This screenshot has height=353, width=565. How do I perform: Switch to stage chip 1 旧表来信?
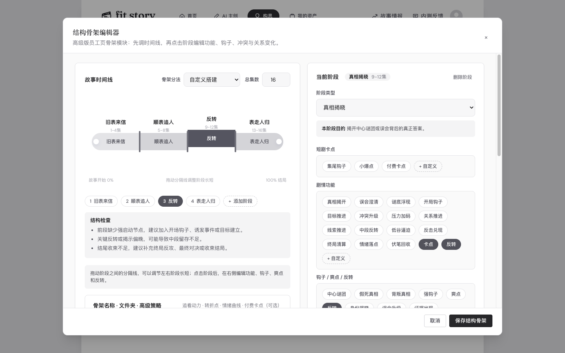point(101,201)
